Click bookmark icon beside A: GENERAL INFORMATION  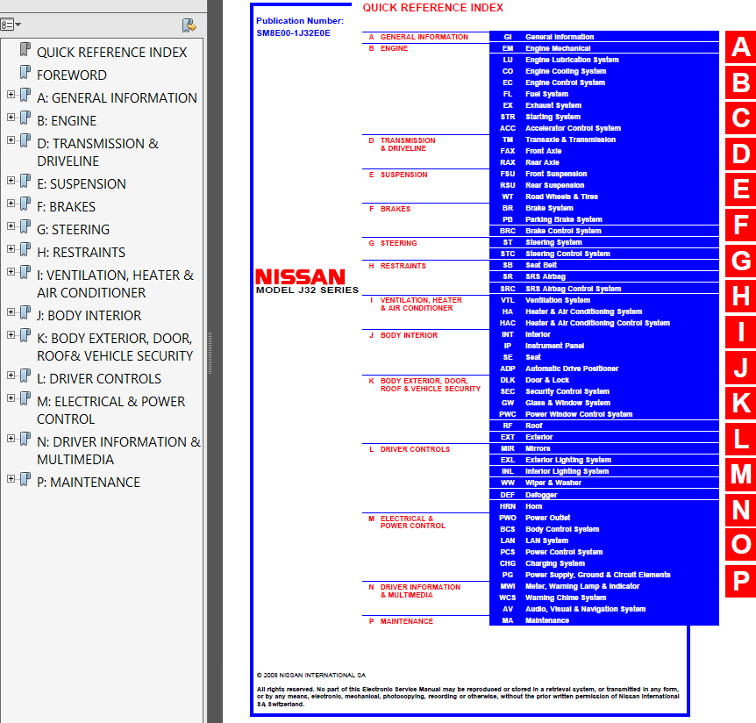click(25, 96)
